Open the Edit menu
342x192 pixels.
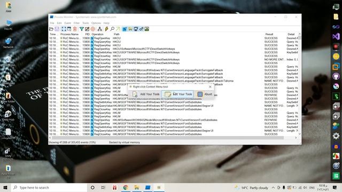click(59, 23)
